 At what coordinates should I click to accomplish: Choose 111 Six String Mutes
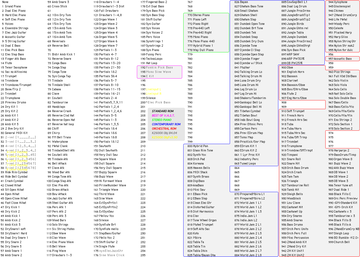coord(61,229)
